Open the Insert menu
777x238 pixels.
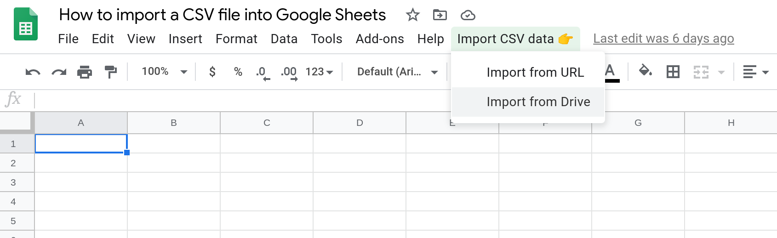tap(185, 39)
